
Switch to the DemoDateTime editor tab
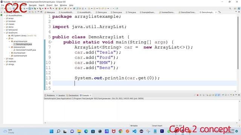pos(187,12)
